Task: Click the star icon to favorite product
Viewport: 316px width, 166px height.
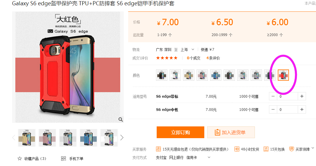Action: (20, 159)
